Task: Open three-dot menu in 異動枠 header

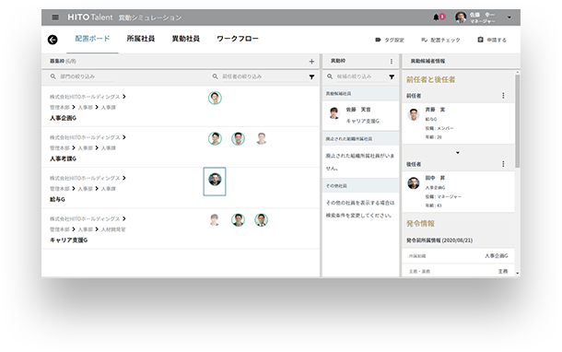Action: click(x=392, y=62)
